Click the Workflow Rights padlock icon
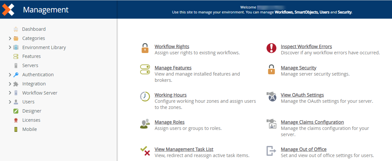The width and height of the screenshot is (392, 161). [145, 48]
